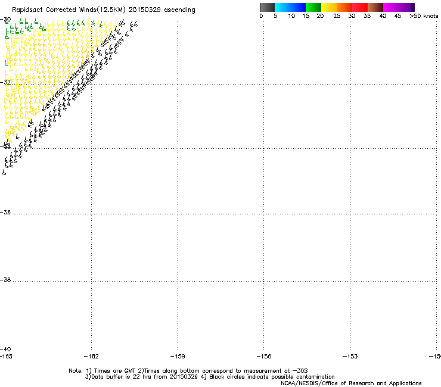Screen dimensions: 441x387
Task: Click the 'Rapidscat Corrected Winds(12.5KM)' title text
Action: (69, 10)
